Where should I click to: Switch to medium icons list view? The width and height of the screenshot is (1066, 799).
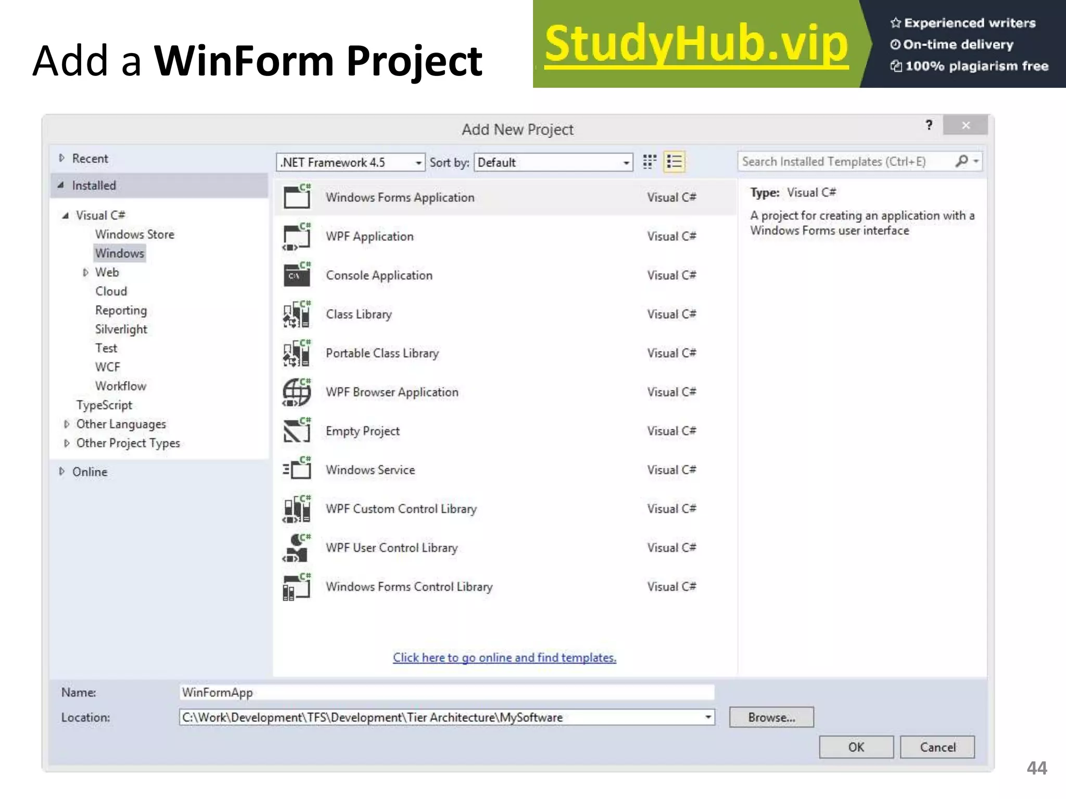tap(674, 162)
